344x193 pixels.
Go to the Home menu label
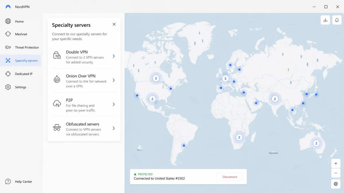coord(19,21)
